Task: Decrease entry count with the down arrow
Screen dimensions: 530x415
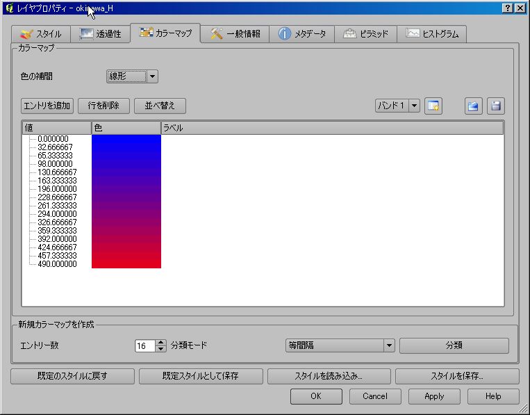Action: pyautogui.click(x=161, y=349)
